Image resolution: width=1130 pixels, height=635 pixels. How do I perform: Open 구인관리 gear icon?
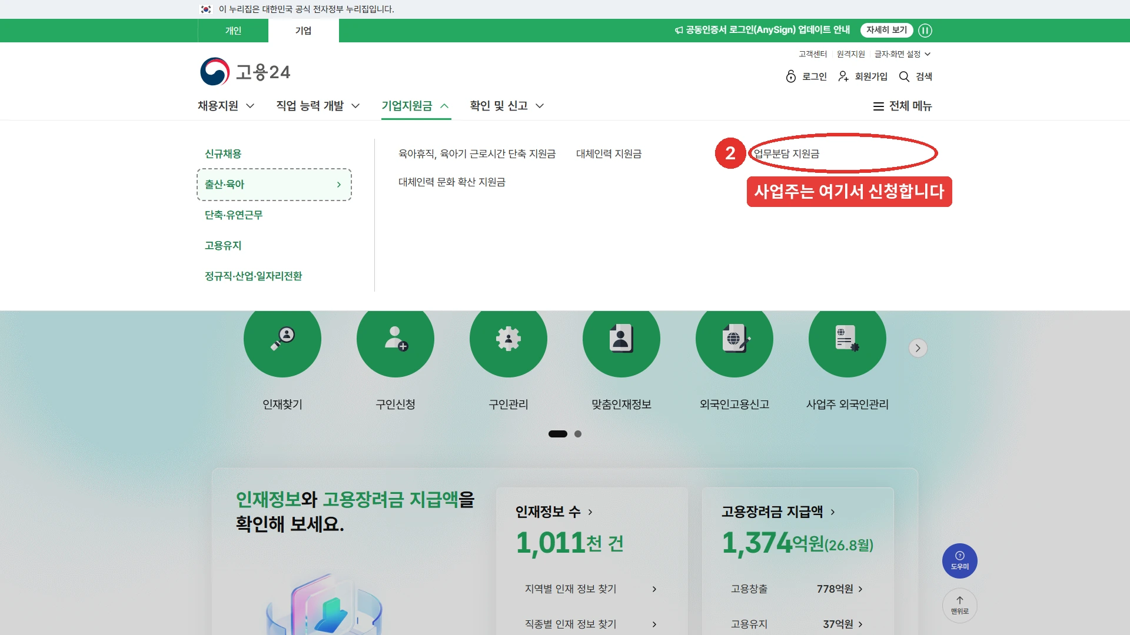(x=508, y=339)
